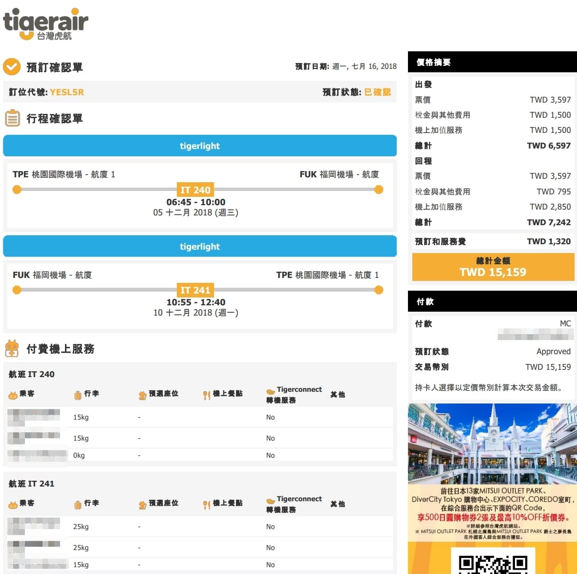The width and height of the screenshot is (577, 574).
Task: Click the return tax amount TWD 795
Action: coord(554,191)
